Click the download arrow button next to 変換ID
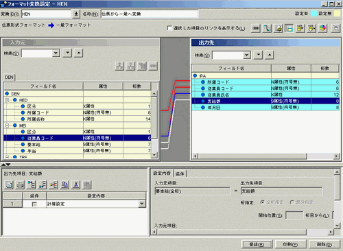343x251 pixels. tap(76, 14)
